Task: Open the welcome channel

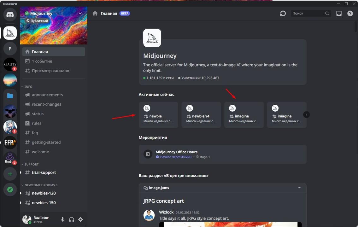Action: click(x=54, y=152)
